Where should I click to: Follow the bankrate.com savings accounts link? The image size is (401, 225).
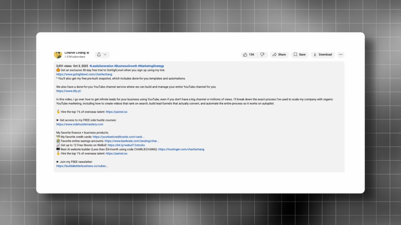(131, 141)
